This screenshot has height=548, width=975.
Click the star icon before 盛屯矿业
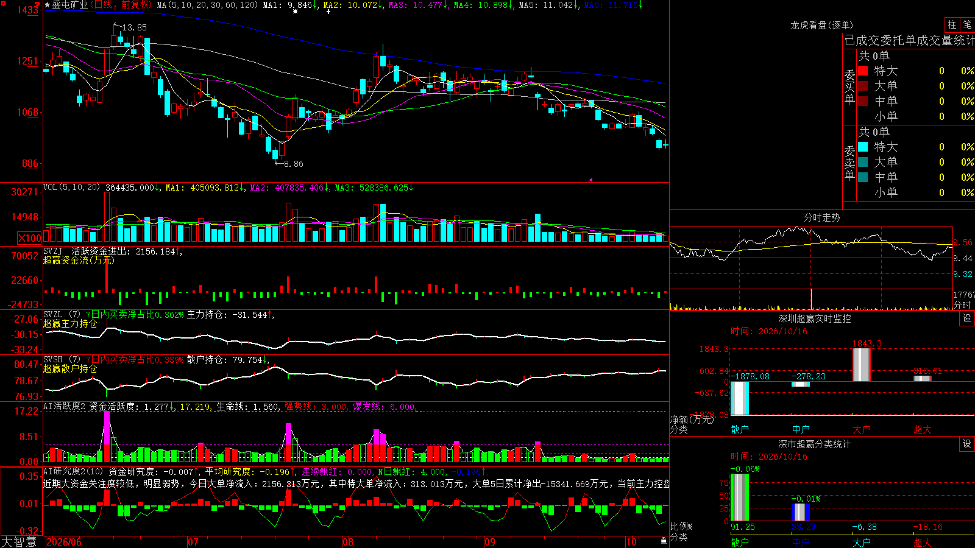(48, 5)
